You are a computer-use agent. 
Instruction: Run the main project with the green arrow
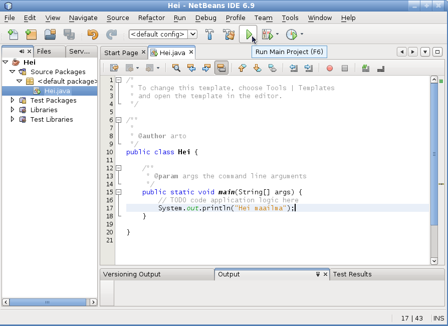coord(248,35)
